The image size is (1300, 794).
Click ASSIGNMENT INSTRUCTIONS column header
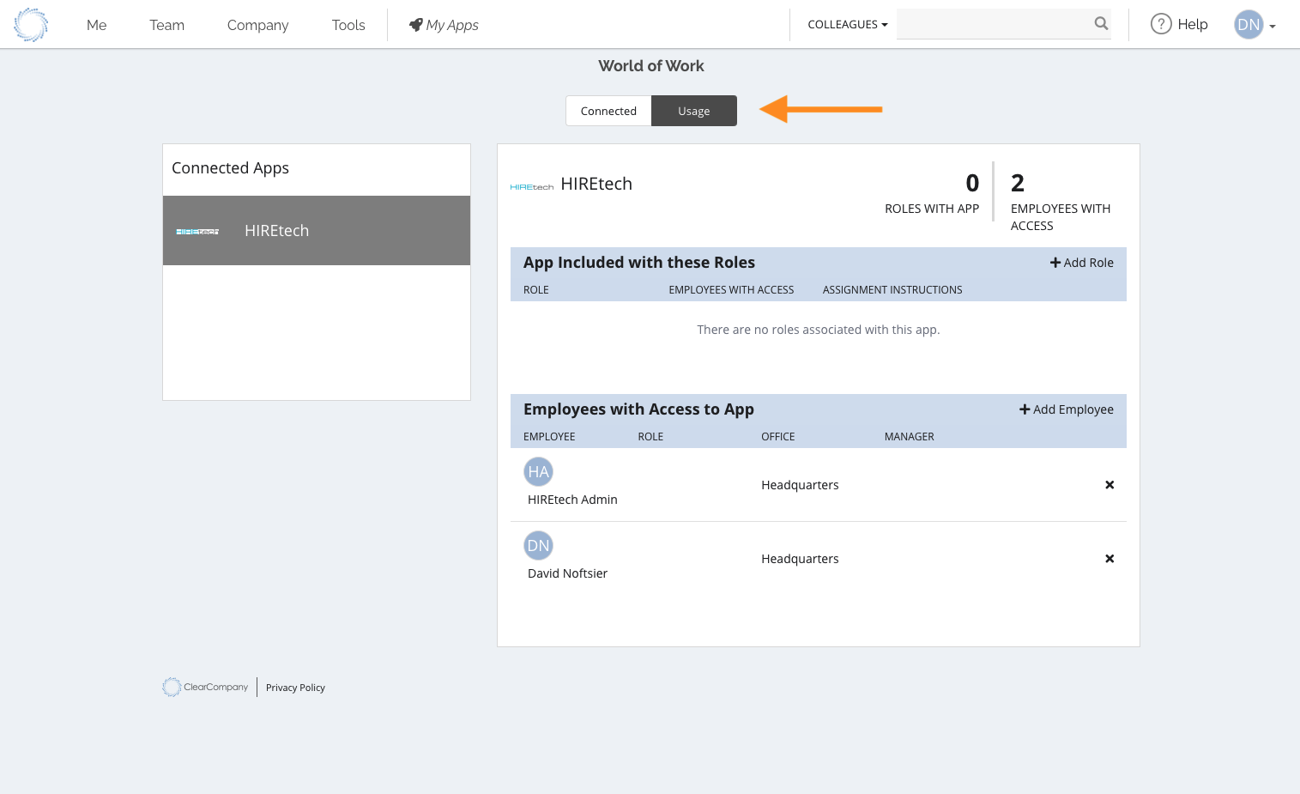coord(892,290)
